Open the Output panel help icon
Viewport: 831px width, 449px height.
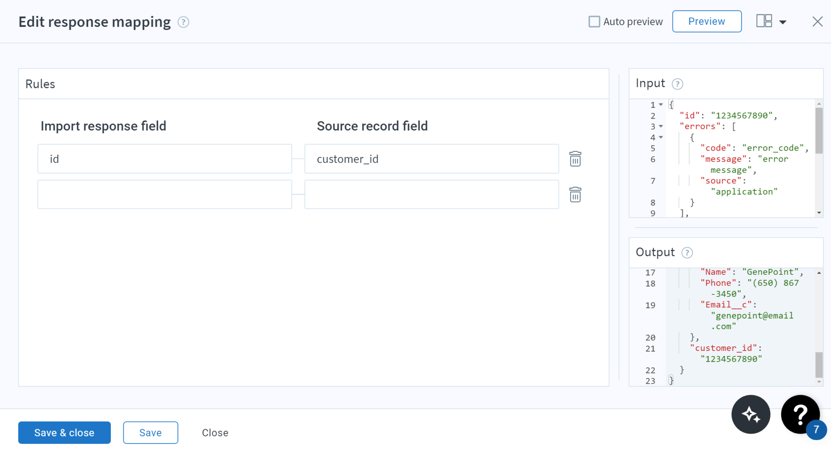click(x=687, y=253)
